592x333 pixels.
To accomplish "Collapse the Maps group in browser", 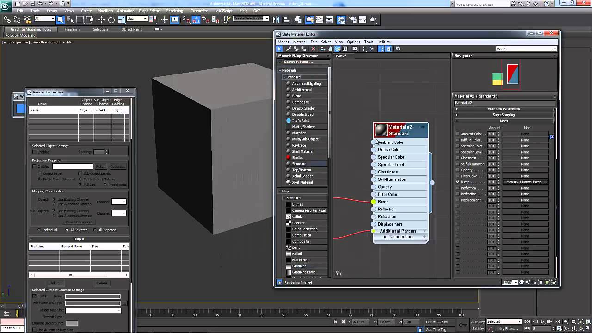I will pyautogui.click(x=280, y=191).
